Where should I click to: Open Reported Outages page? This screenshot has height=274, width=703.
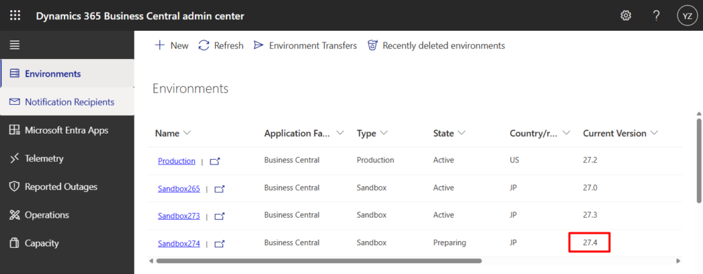(60, 186)
